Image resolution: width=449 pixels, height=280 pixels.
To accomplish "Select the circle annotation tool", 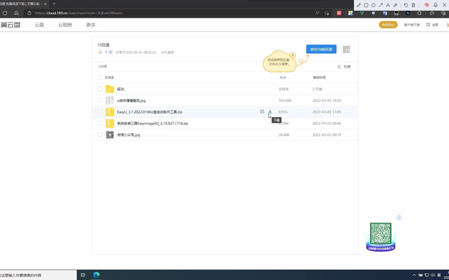I will 373,5.
